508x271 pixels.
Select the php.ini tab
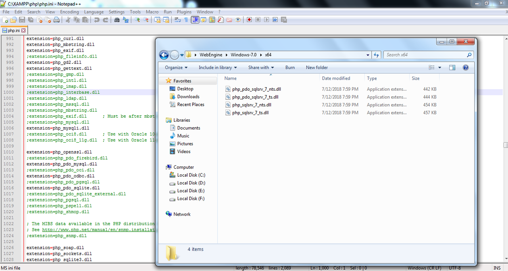click(13, 31)
